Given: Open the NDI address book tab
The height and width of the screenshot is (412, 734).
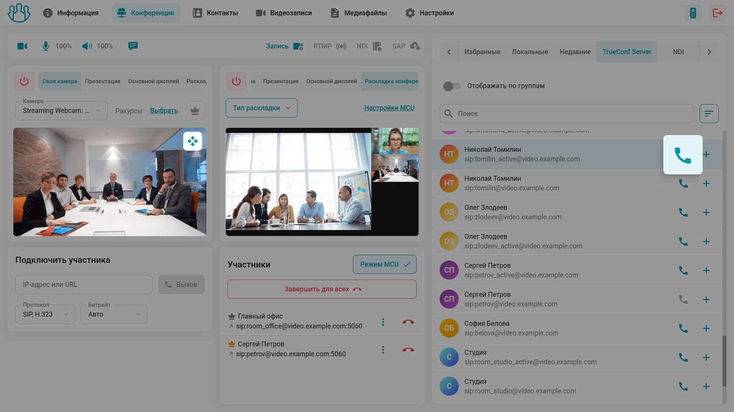Looking at the screenshot, I should tap(678, 52).
